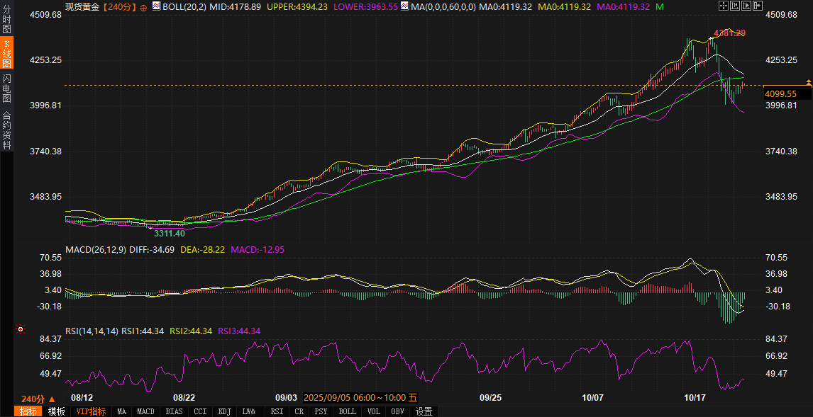Select the OBV indicator button

coord(397,411)
